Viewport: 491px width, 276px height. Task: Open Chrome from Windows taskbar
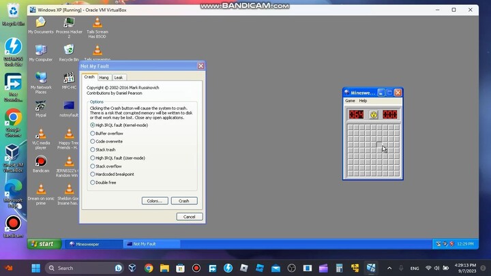point(149,269)
